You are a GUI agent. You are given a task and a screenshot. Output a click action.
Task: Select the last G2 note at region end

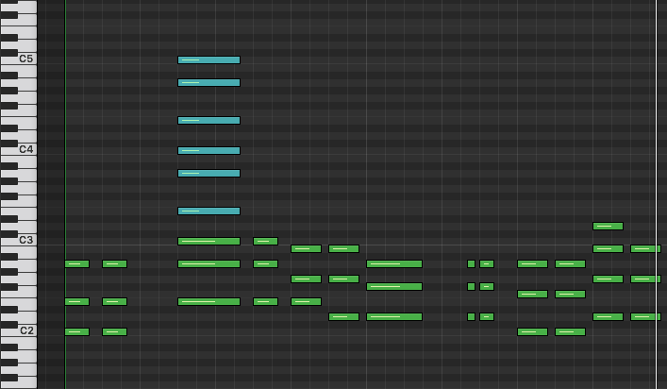pyautogui.click(x=645, y=279)
